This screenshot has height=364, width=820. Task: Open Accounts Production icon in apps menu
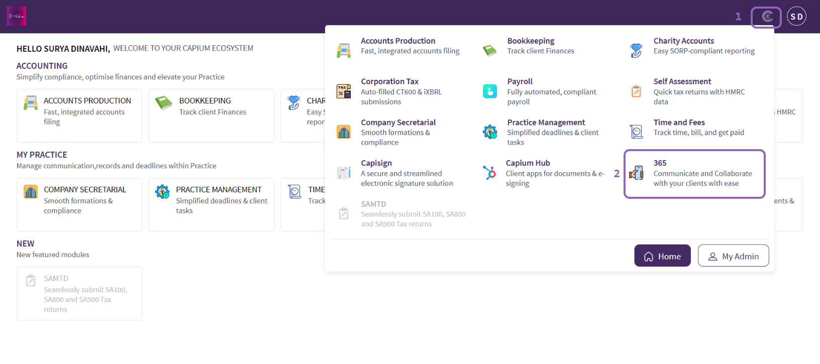[x=344, y=51]
